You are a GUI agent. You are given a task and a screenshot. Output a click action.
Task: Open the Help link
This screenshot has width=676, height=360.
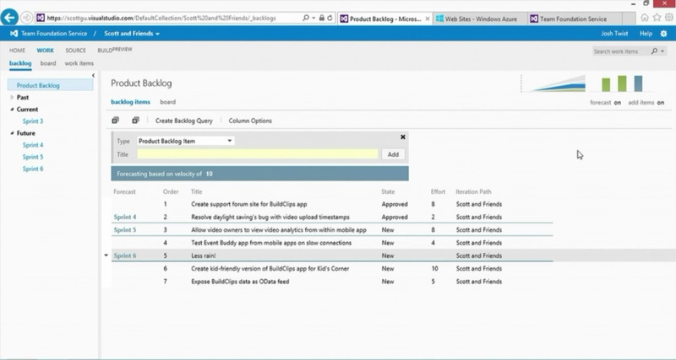pyautogui.click(x=646, y=34)
